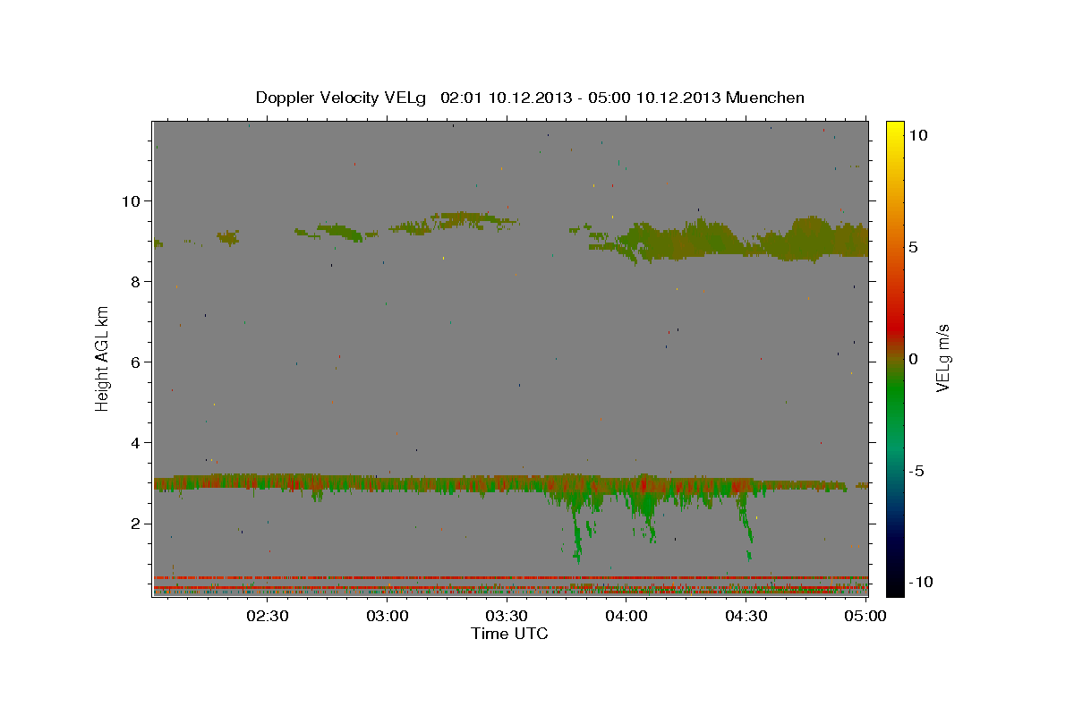Viewport: 1074px width, 716px height.
Task: Click the colorbar tick label '5'
Action: click(916, 247)
